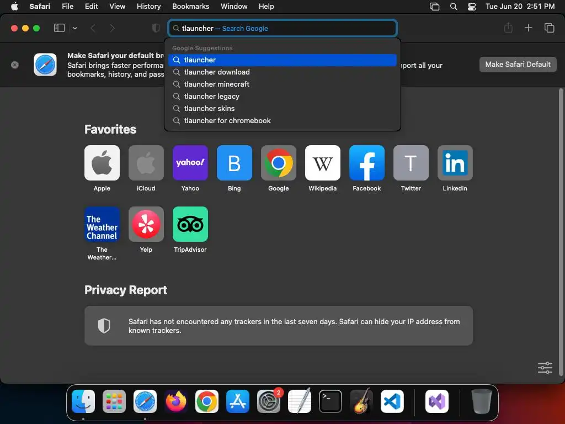The width and height of the screenshot is (565, 424).
Task: Go forward with the forward arrow
Action: coord(113,28)
